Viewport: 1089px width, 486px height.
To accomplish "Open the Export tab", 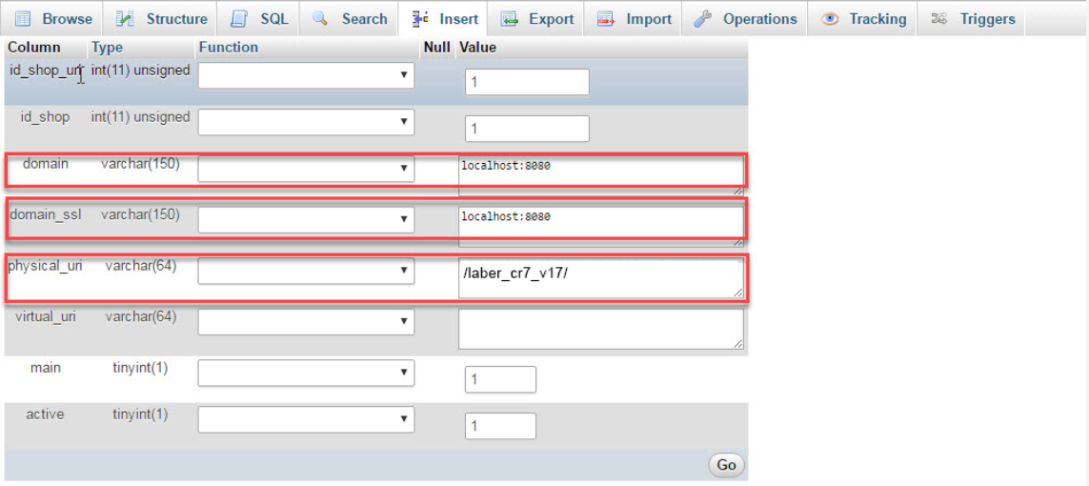I will (x=535, y=19).
